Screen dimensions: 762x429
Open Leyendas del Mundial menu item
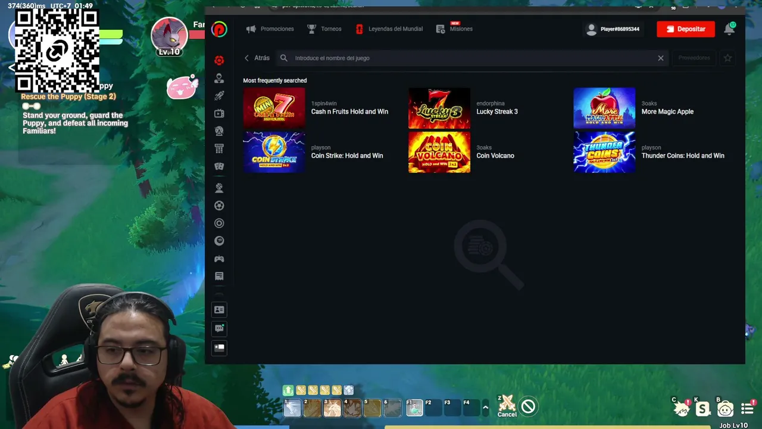pyautogui.click(x=389, y=29)
